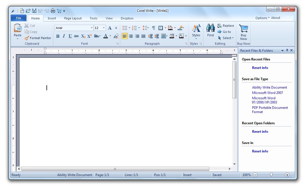Select the Increase Indent icon

click(157, 36)
